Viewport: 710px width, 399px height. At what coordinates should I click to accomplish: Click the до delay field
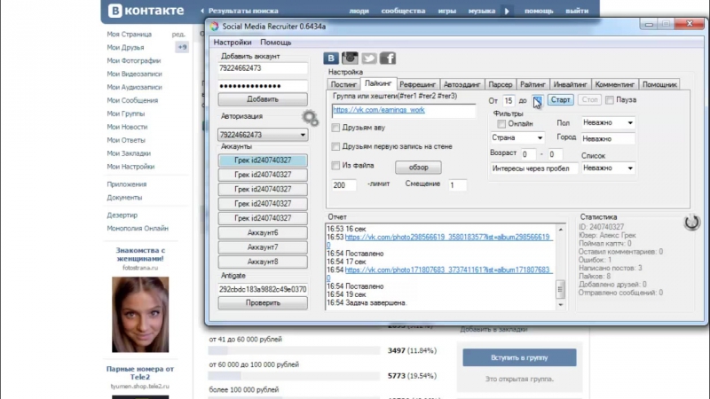(538, 100)
